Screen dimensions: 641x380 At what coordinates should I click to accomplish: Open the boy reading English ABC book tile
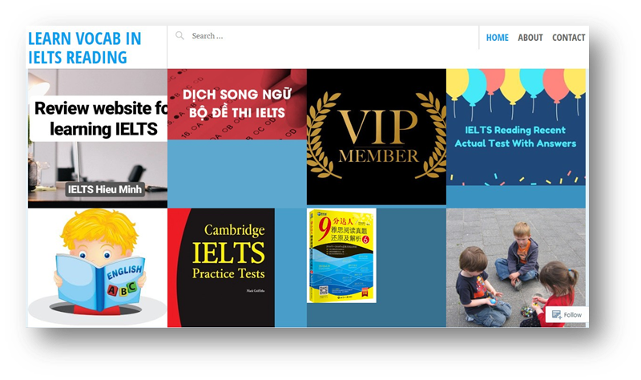[x=98, y=268]
